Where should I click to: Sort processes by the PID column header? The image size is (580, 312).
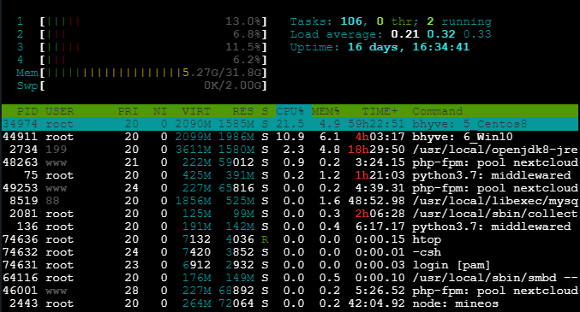(x=27, y=111)
